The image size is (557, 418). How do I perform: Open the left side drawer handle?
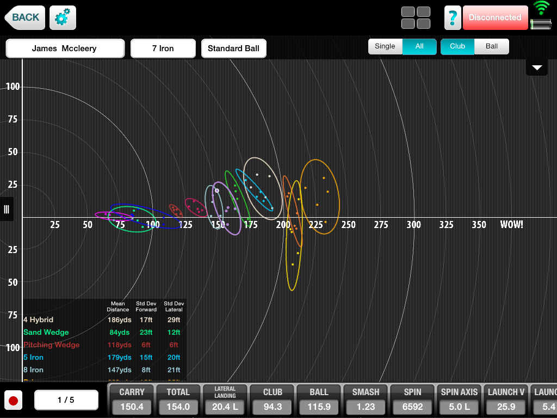tap(7, 209)
